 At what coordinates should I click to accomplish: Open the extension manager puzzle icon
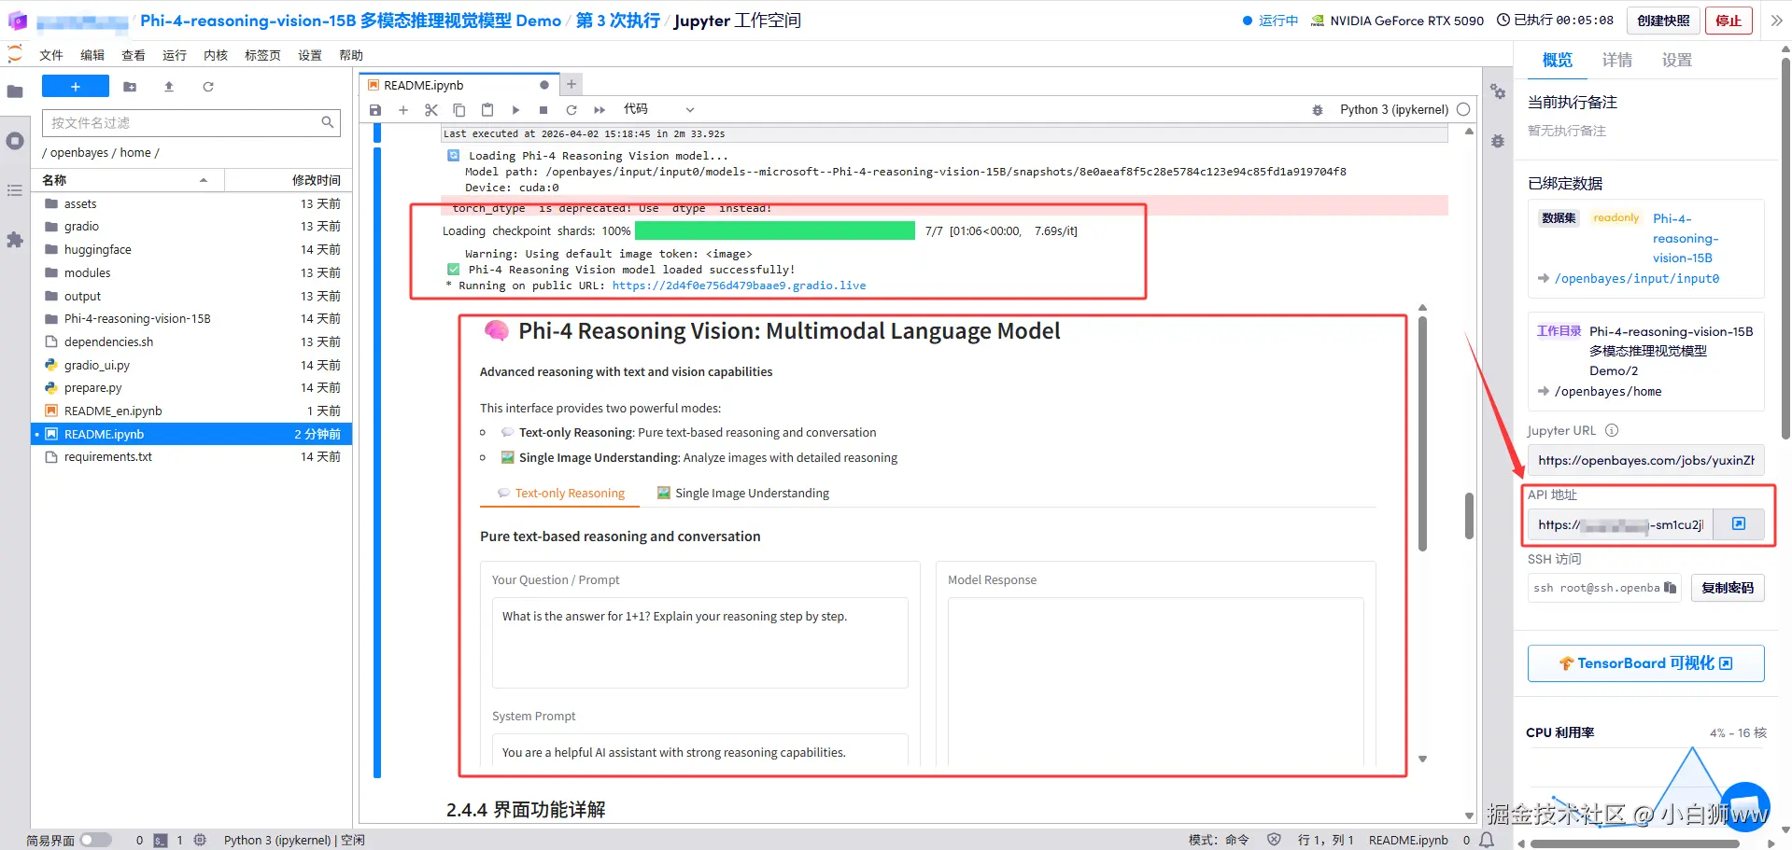[x=15, y=240]
